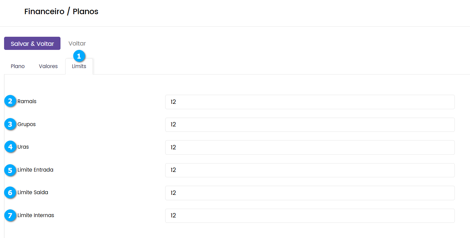Focus the Limite Saida input field
This screenshot has height=238, width=470.
coord(310,193)
